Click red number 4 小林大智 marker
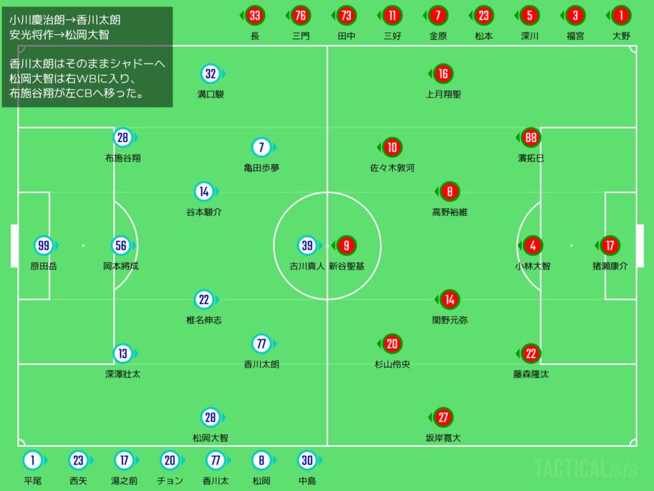The image size is (654, 491). point(533,245)
